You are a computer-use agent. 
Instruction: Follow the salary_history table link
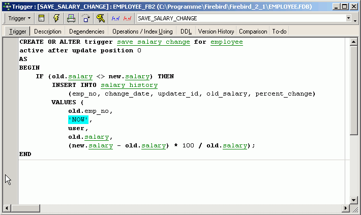pyautogui.click(x=129, y=85)
